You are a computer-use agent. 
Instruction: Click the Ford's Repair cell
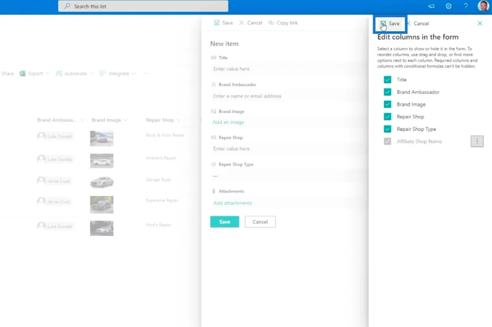[159, 225]
